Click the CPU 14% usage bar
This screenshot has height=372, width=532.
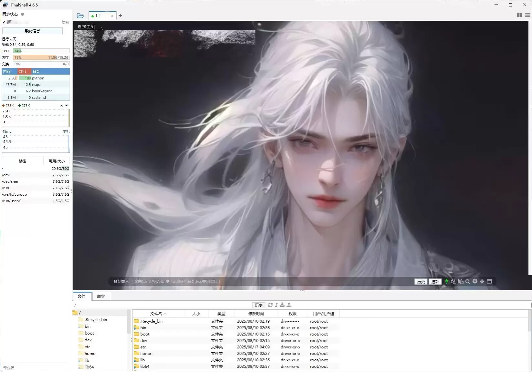(x=41, y=51)
